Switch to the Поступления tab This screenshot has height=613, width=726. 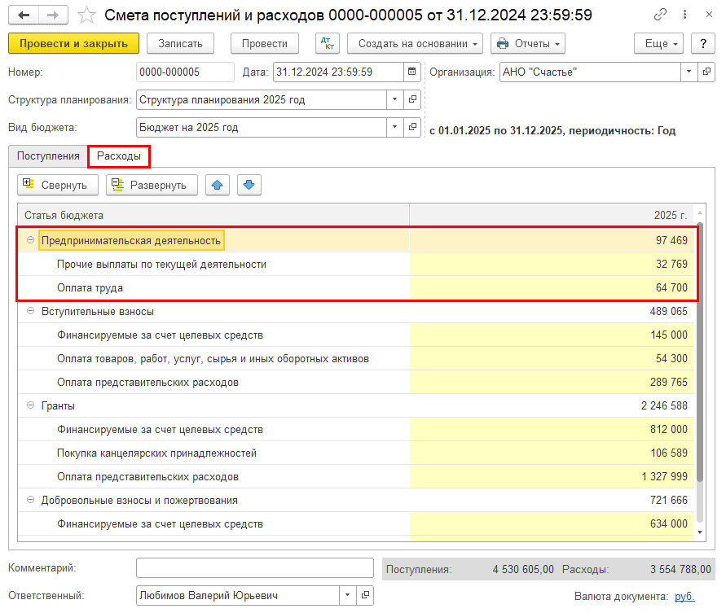(48, 156)
